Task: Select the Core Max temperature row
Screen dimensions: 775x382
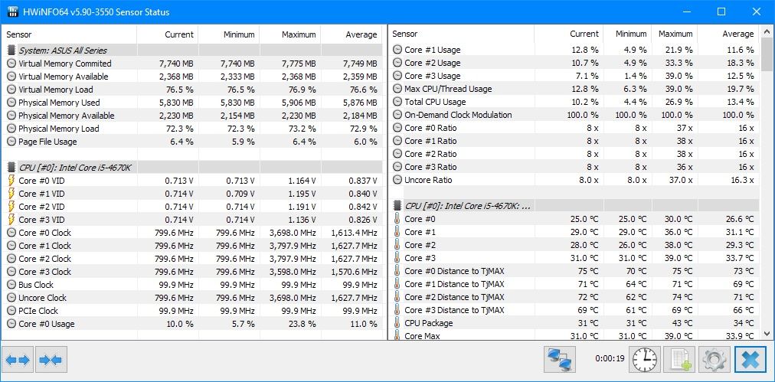Action: [574, 335]
